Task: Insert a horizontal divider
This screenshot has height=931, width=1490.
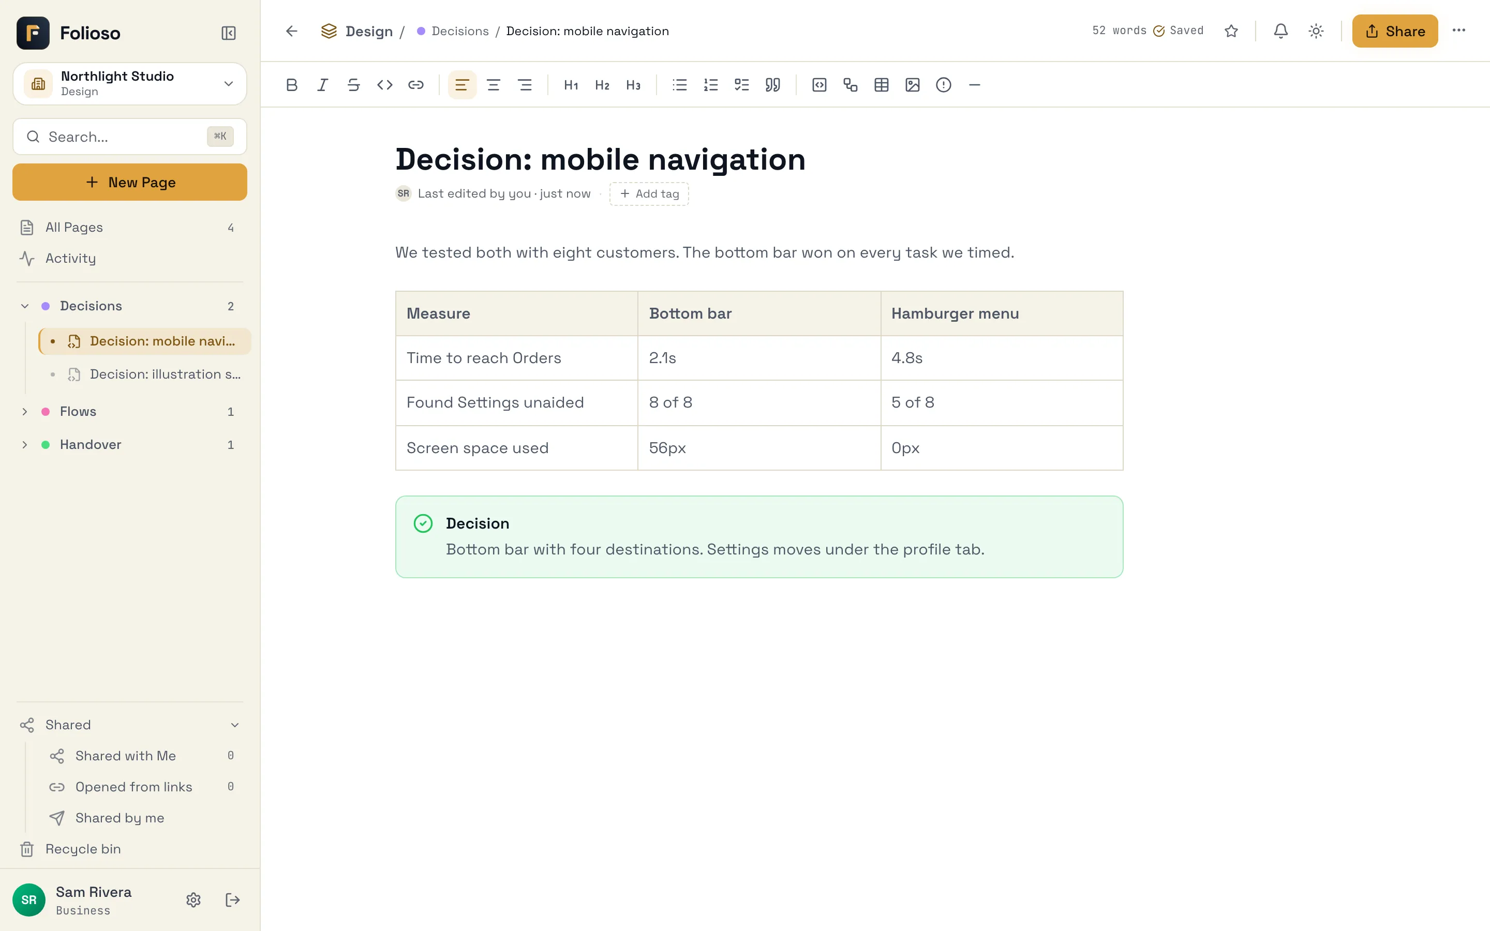Action: [974, 85]
